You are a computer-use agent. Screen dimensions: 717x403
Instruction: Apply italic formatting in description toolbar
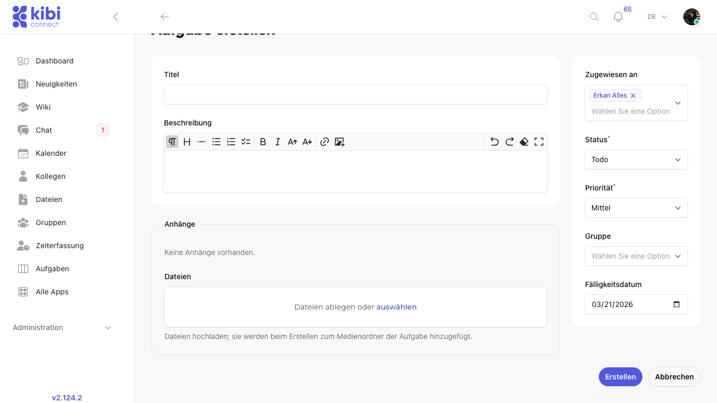[x=278, y=142]
